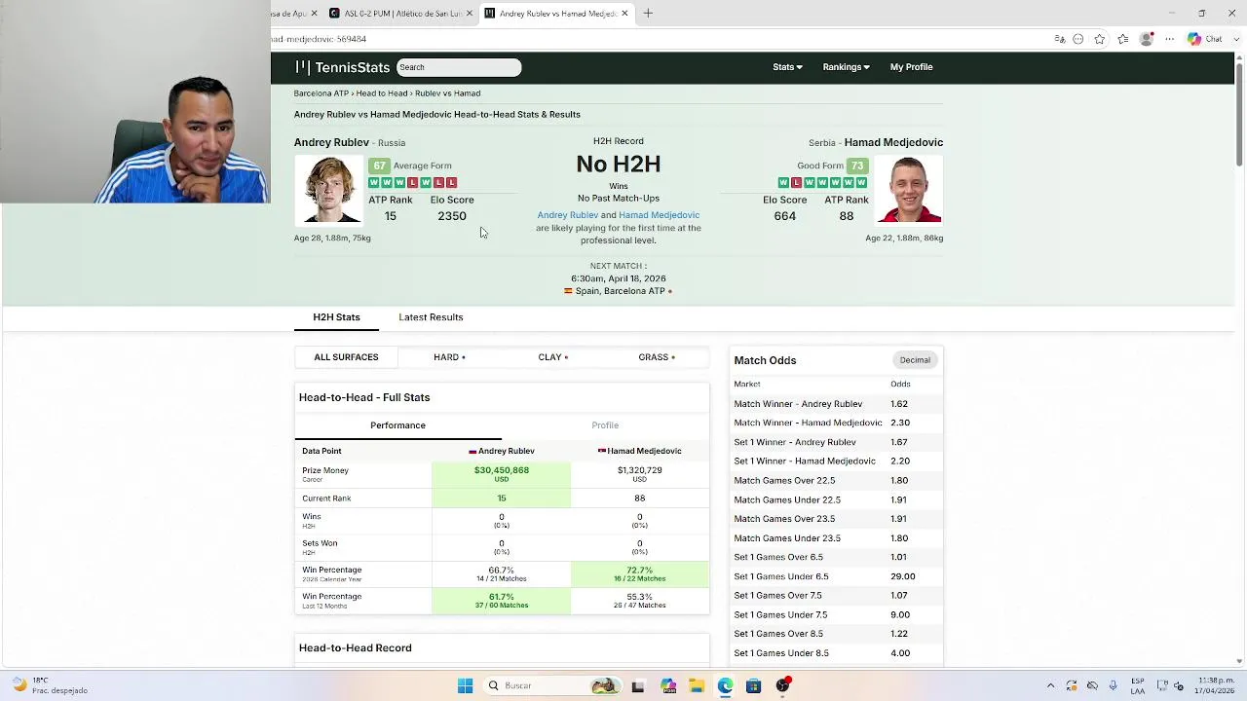This screenshot has height=701, width=1247.
Task: Open OBS Studio from taskbar
Action: [x=782, y=685]
